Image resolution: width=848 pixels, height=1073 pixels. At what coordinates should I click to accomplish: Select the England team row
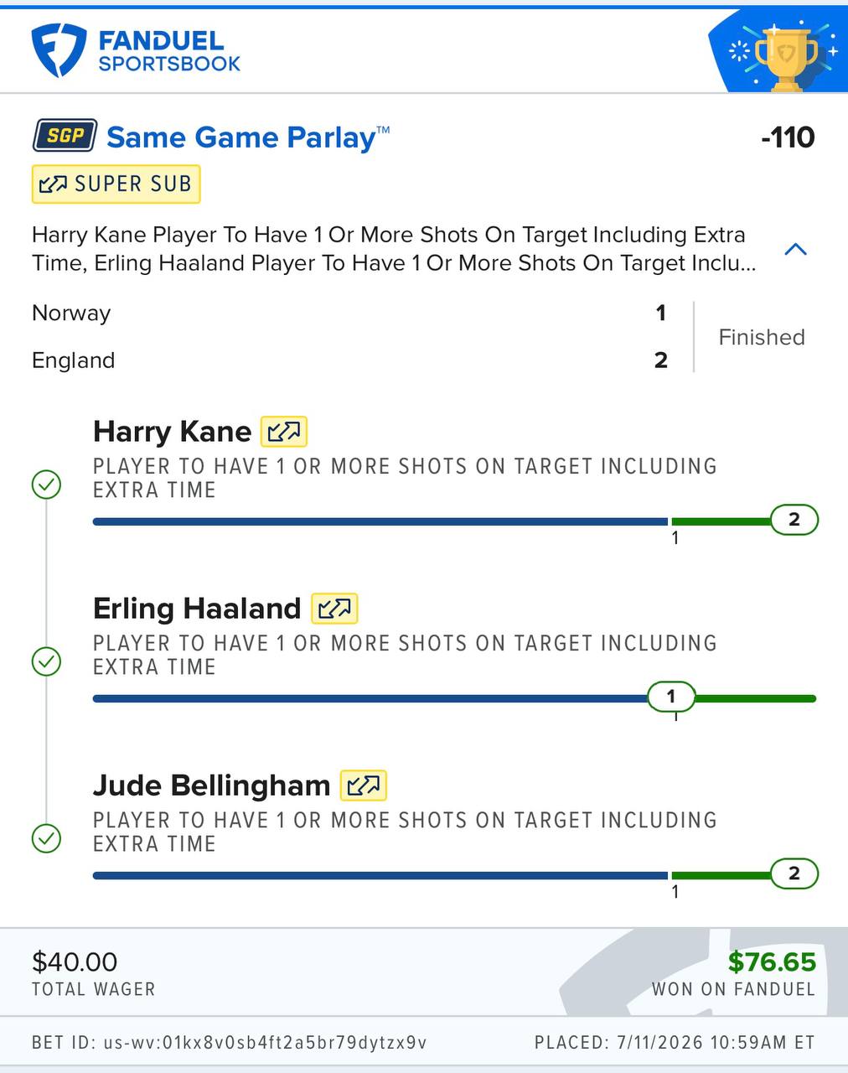349,360
